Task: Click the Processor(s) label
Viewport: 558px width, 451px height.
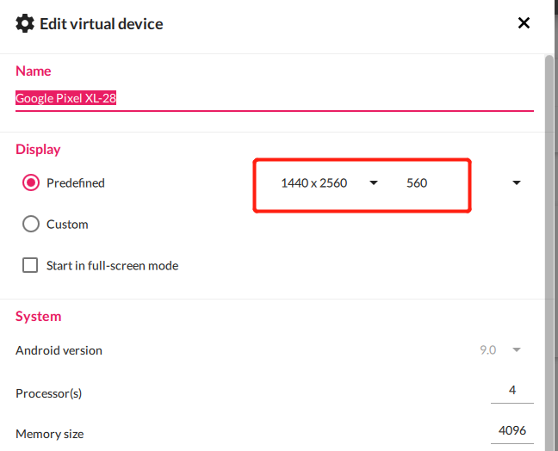Action: (49, 393)
